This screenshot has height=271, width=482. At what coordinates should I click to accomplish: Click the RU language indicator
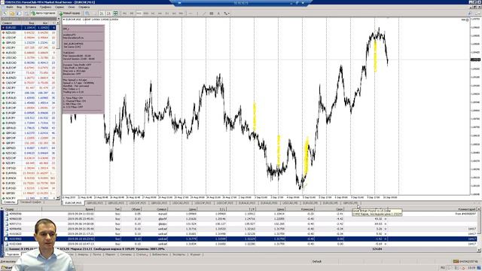click(443, 268)
